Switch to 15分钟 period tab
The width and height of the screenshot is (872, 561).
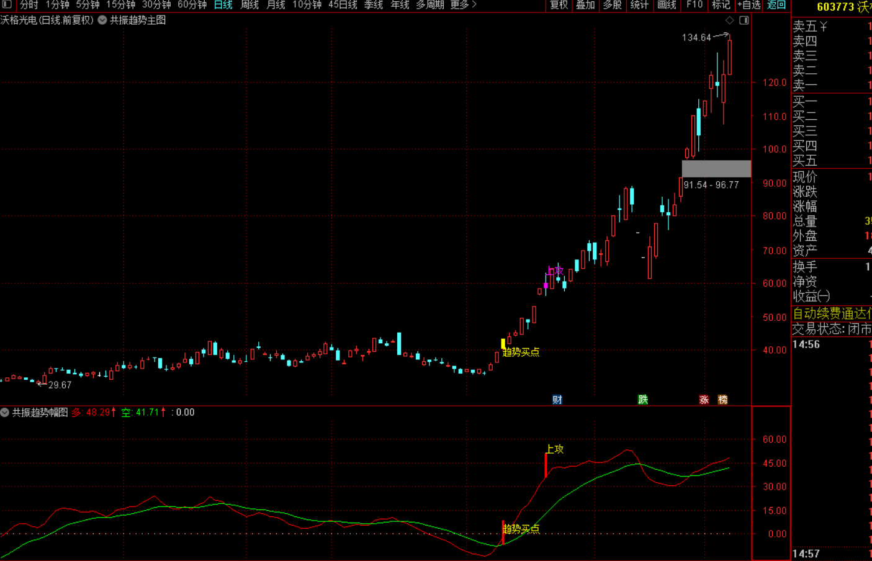(x=120, y=5)
